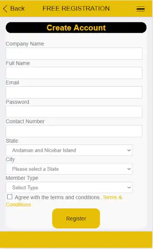Click the State dropdown arrow chevron
The image size is (153, 249).
(x=129, y=150)
